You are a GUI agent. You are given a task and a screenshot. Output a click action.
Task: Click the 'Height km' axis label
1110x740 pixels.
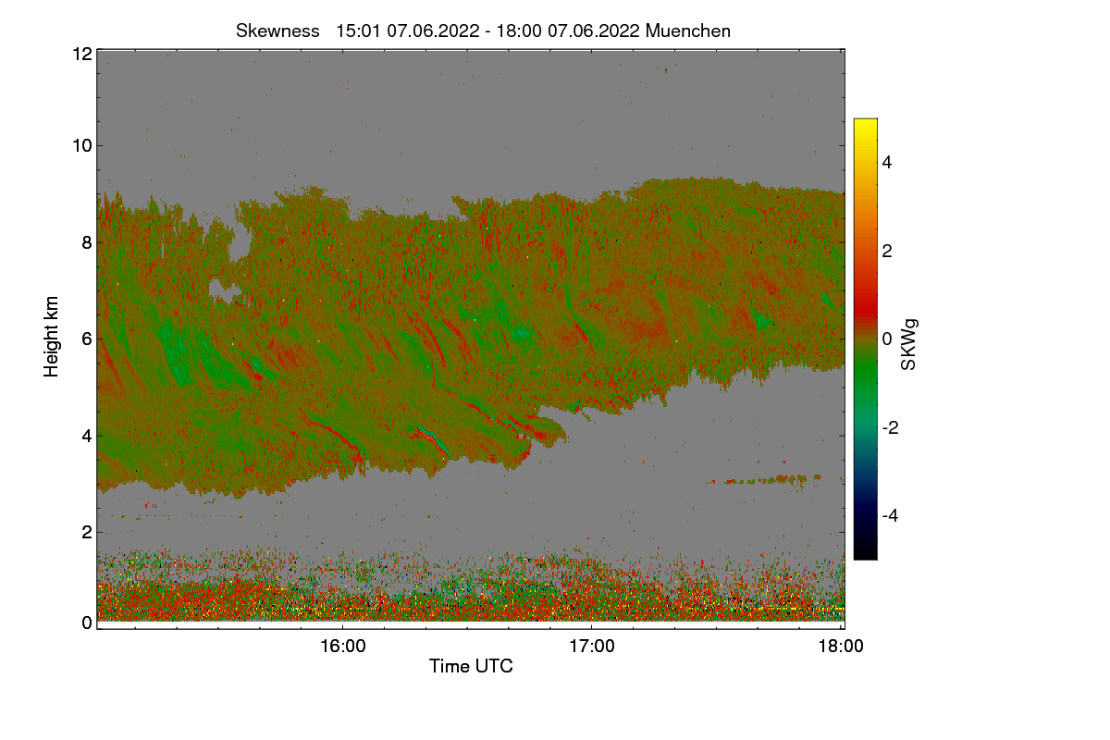[x=50, y=338]
